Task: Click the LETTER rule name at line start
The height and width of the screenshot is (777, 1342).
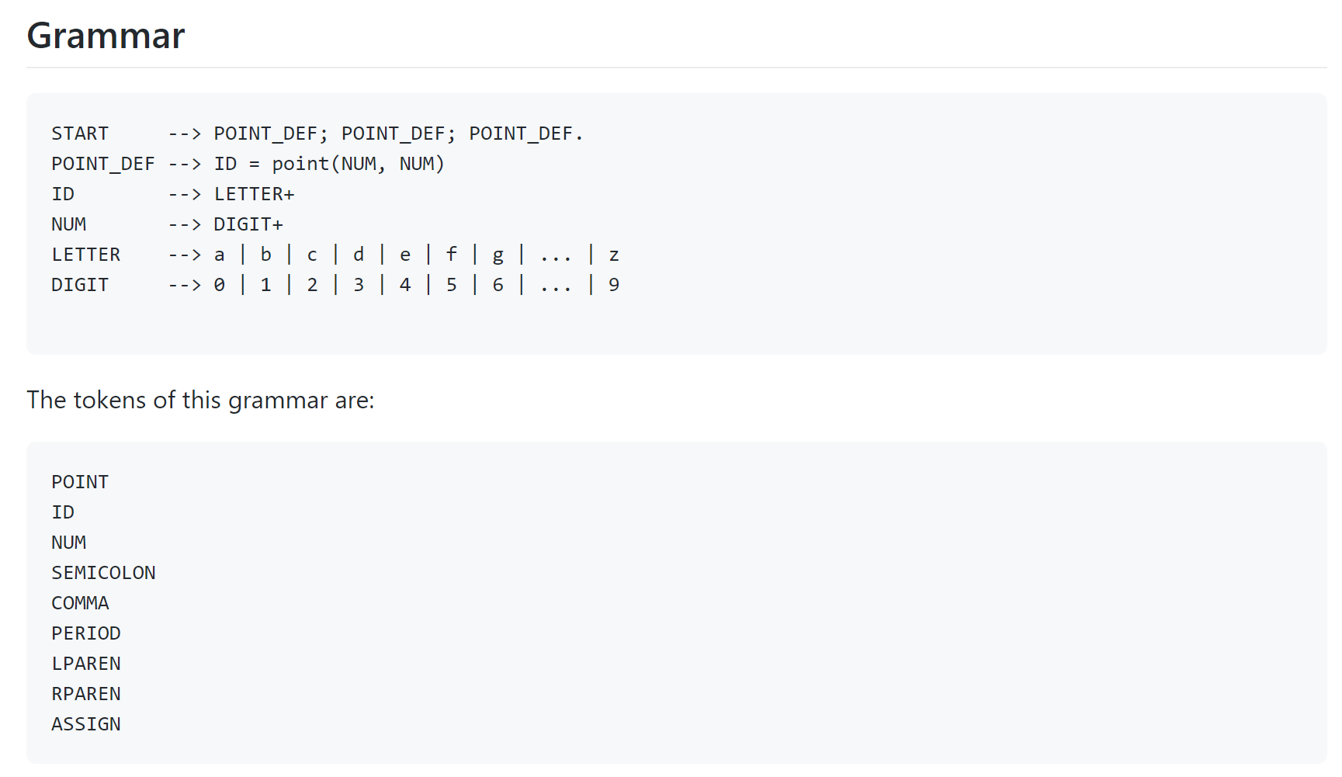Action: point(85,255)
